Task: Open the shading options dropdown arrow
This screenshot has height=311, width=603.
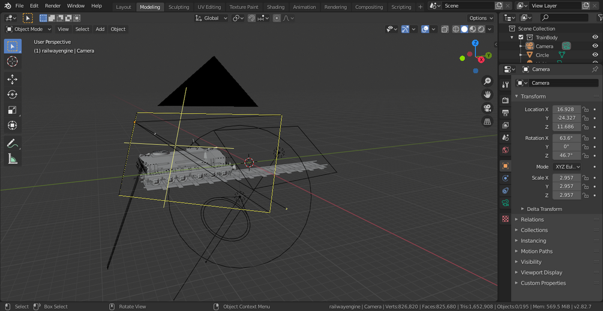Action: (x=491, y=29)
